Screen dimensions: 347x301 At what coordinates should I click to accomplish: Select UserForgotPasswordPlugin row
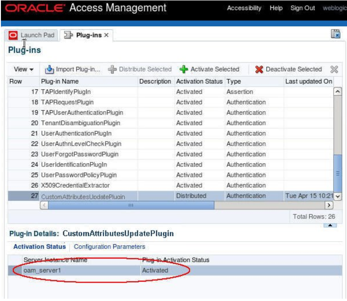coord(171,154)
